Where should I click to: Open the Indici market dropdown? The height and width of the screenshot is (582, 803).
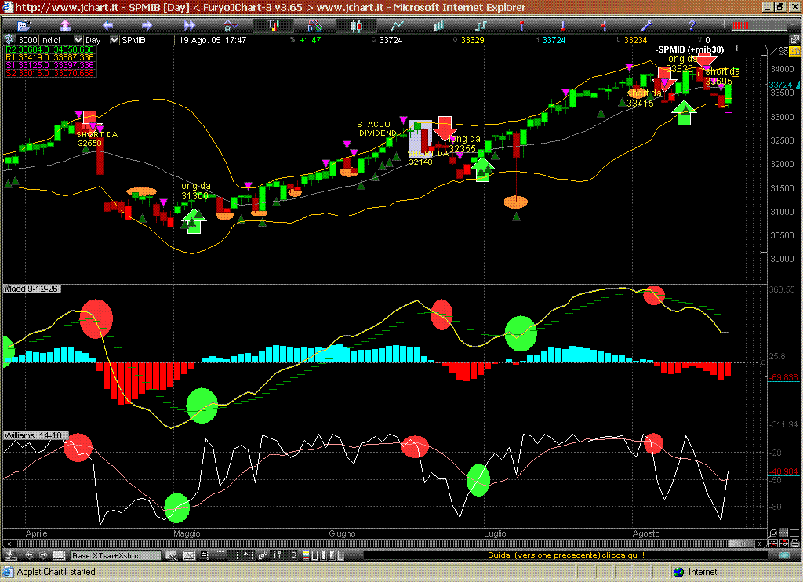(x=78, y=40)
